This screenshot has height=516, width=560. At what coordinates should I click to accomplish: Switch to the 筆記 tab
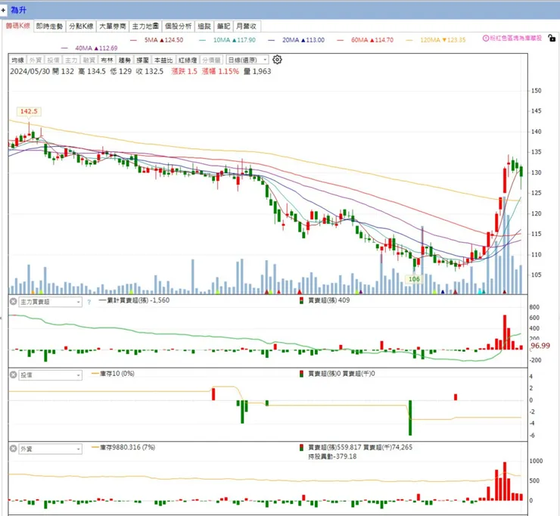point(223,26)
